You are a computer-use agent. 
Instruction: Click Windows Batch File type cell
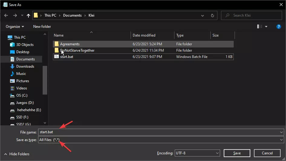coord(192,57)
